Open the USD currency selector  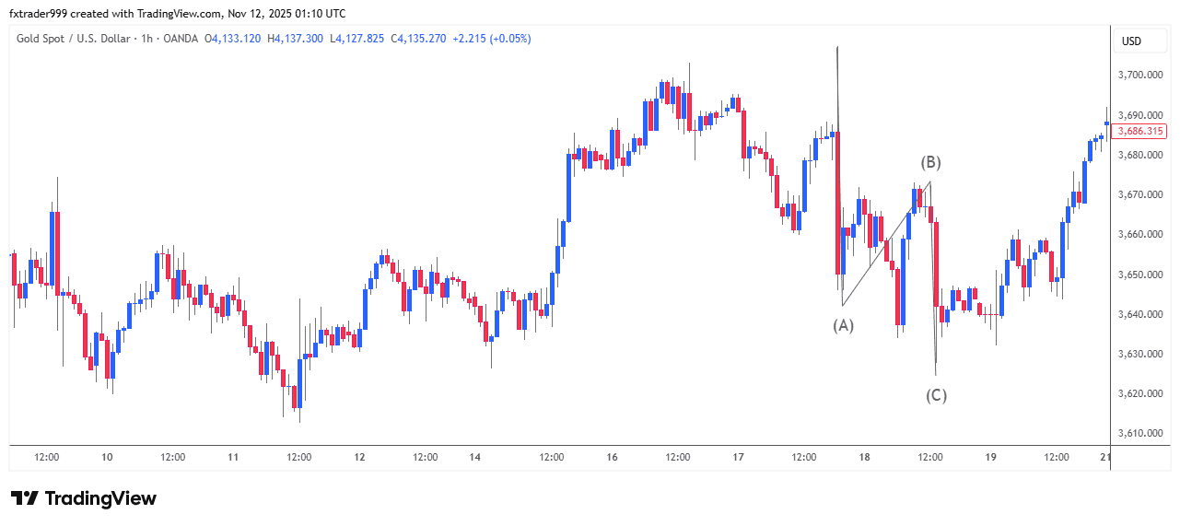point(1130,41)
